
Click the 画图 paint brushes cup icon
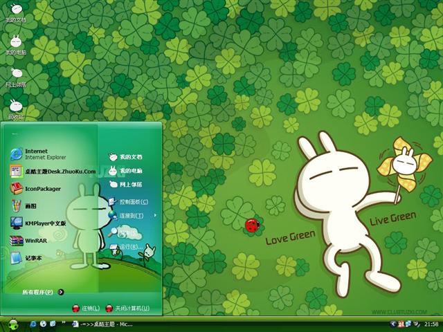tap(16, 206)
